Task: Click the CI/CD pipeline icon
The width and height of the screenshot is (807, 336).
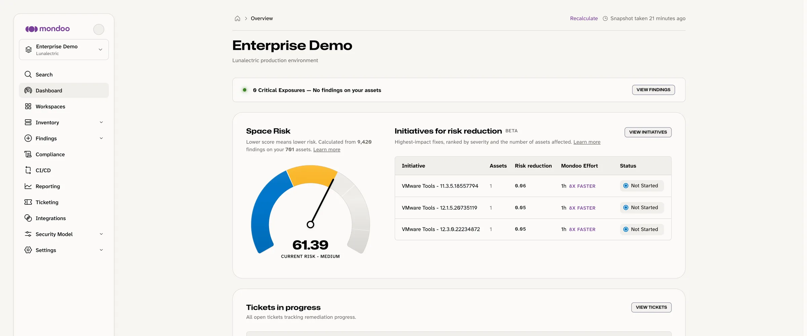Action: (x=28, y=170)
